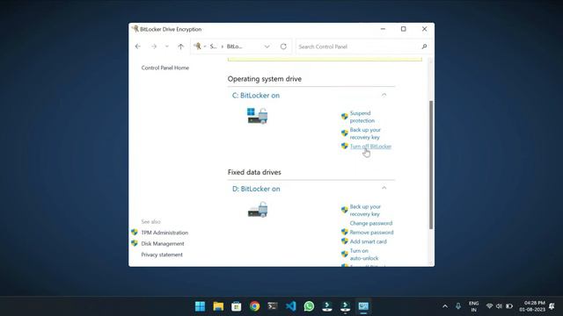Click the Forward navigation arrow
563x316 pixels.
154,47
